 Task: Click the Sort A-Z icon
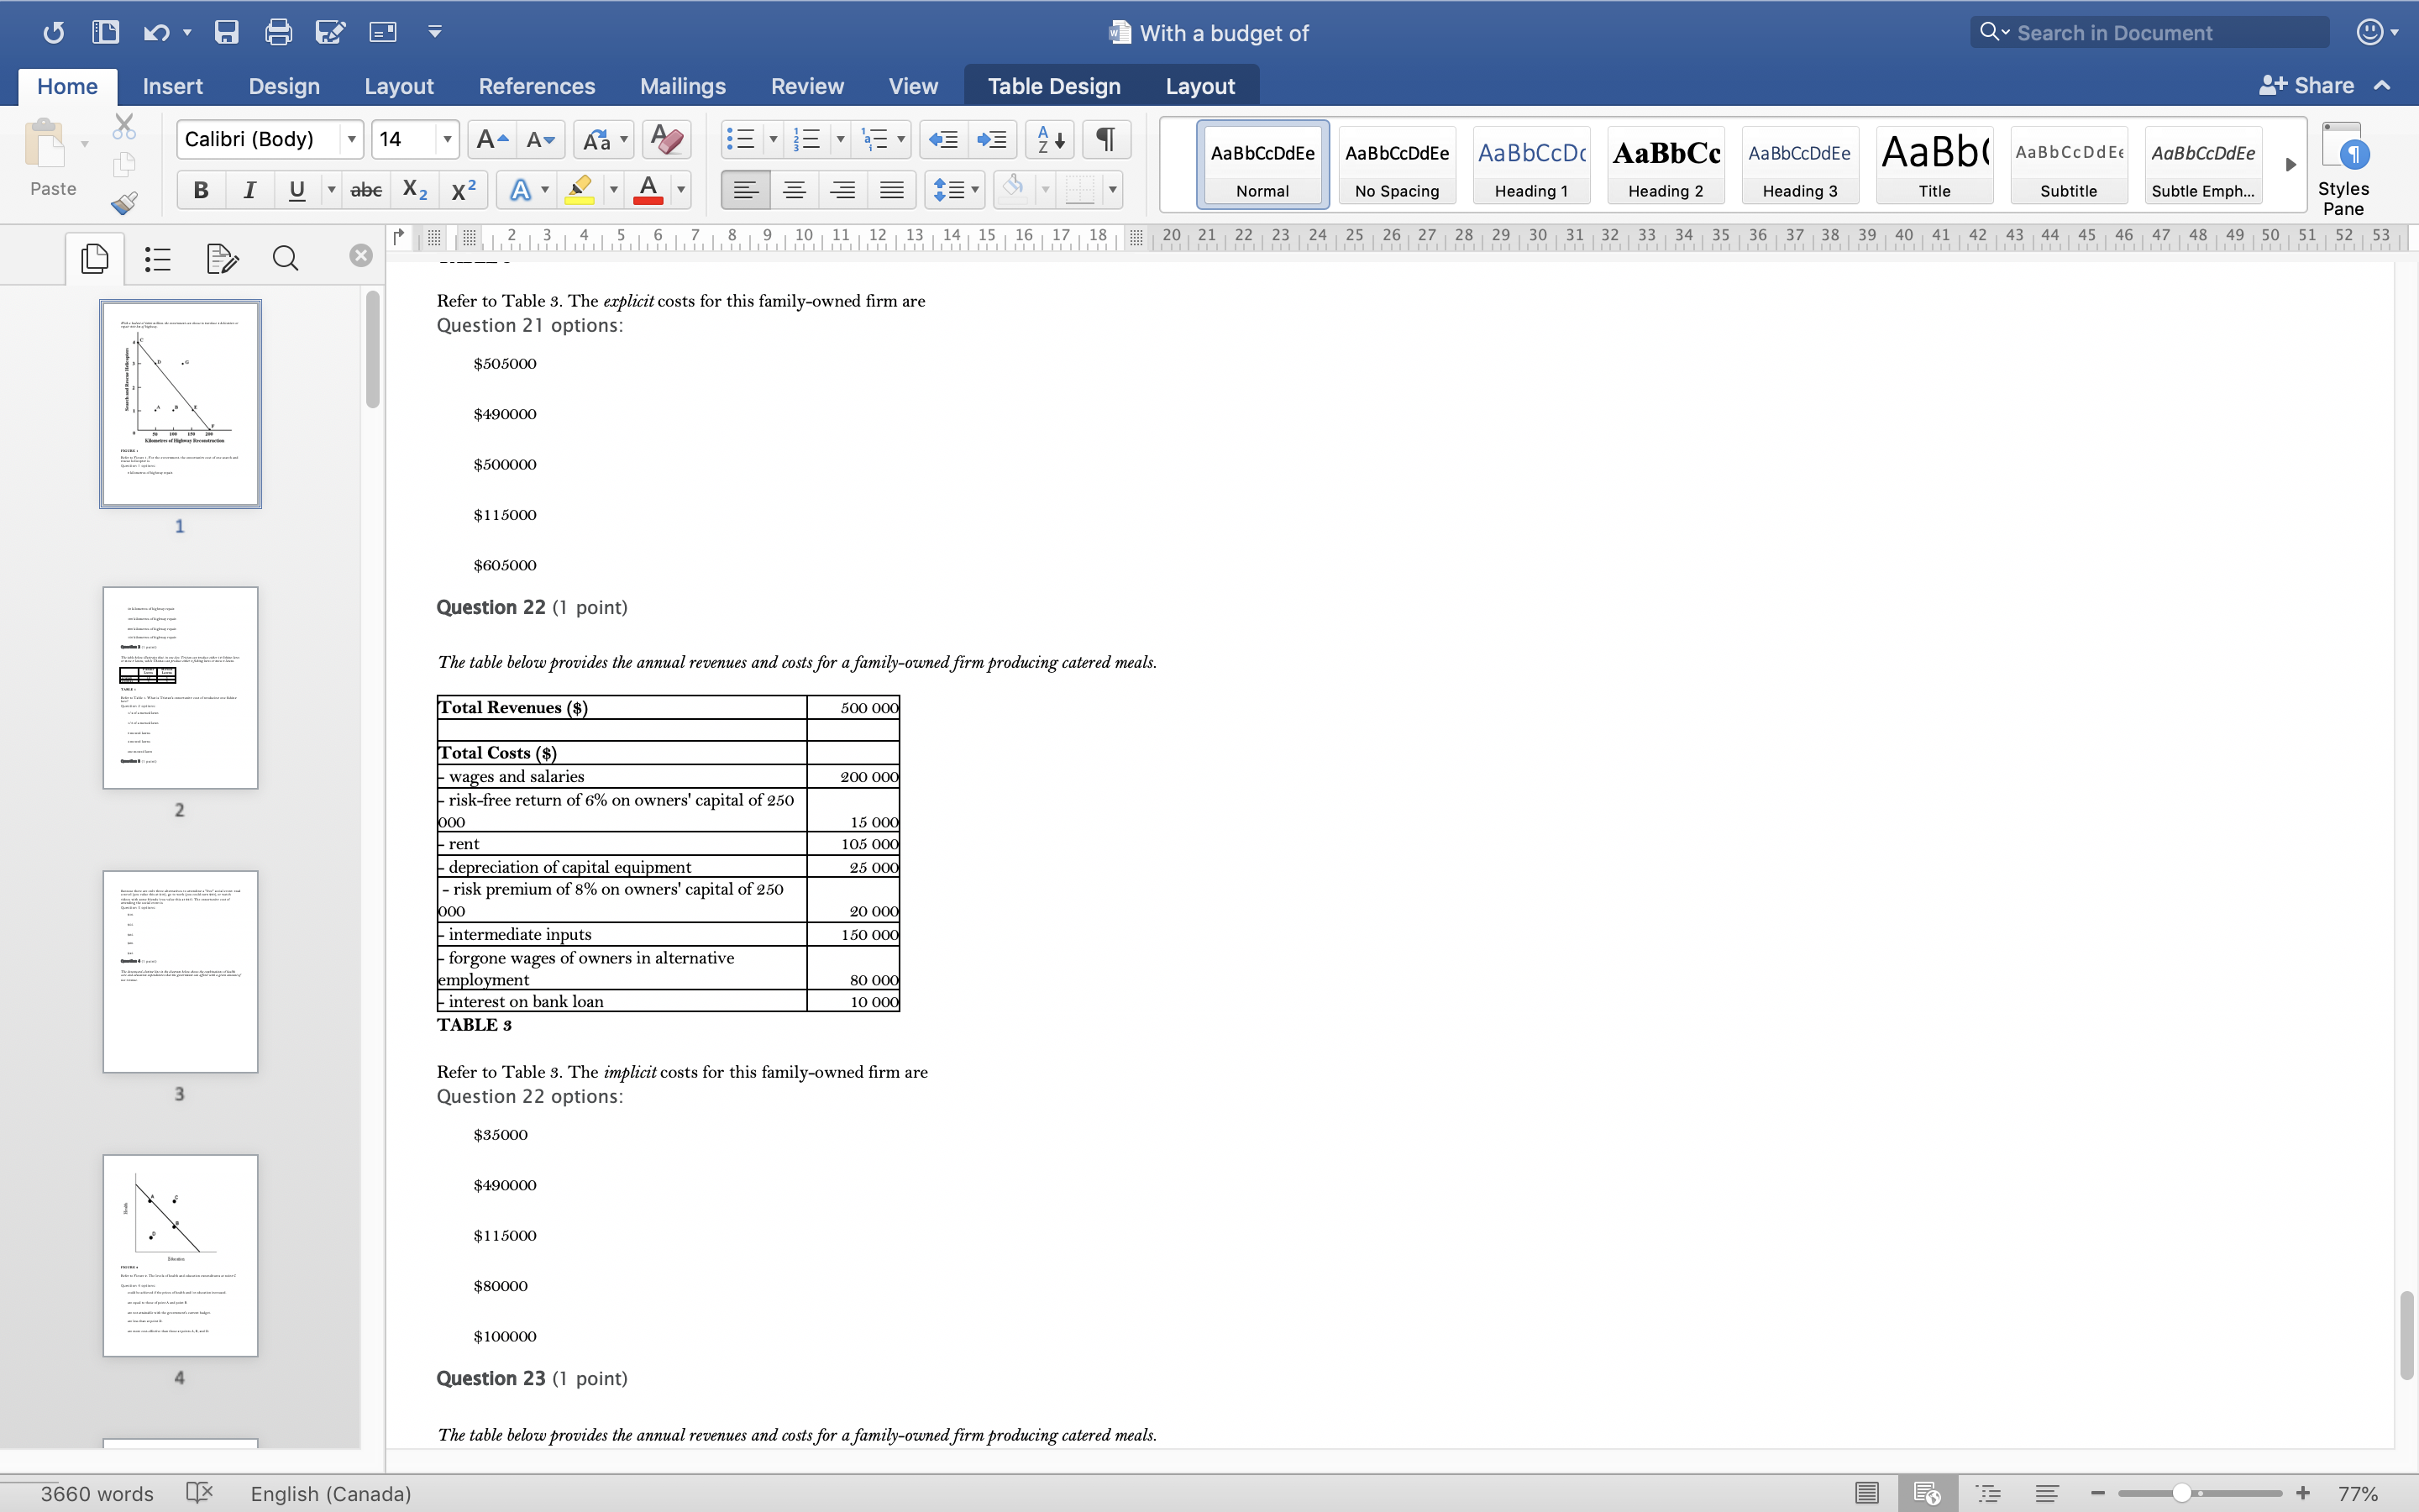point(1050,139)
